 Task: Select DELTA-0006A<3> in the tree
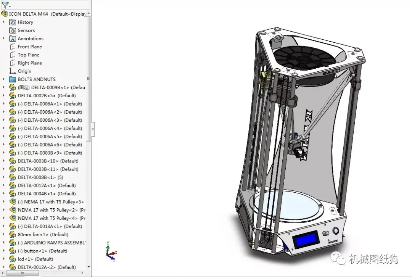coord(50,120)
